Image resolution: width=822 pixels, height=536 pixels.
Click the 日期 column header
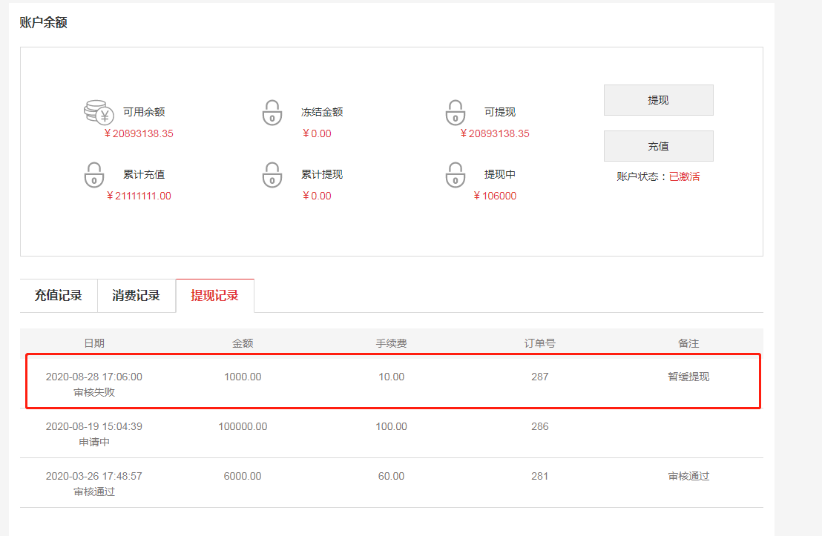point(94,343)
